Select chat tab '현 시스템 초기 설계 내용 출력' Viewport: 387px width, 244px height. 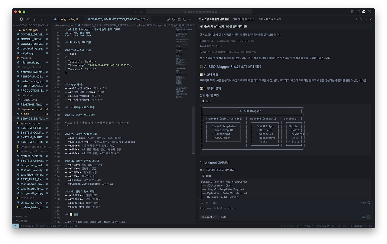[214, 19]
